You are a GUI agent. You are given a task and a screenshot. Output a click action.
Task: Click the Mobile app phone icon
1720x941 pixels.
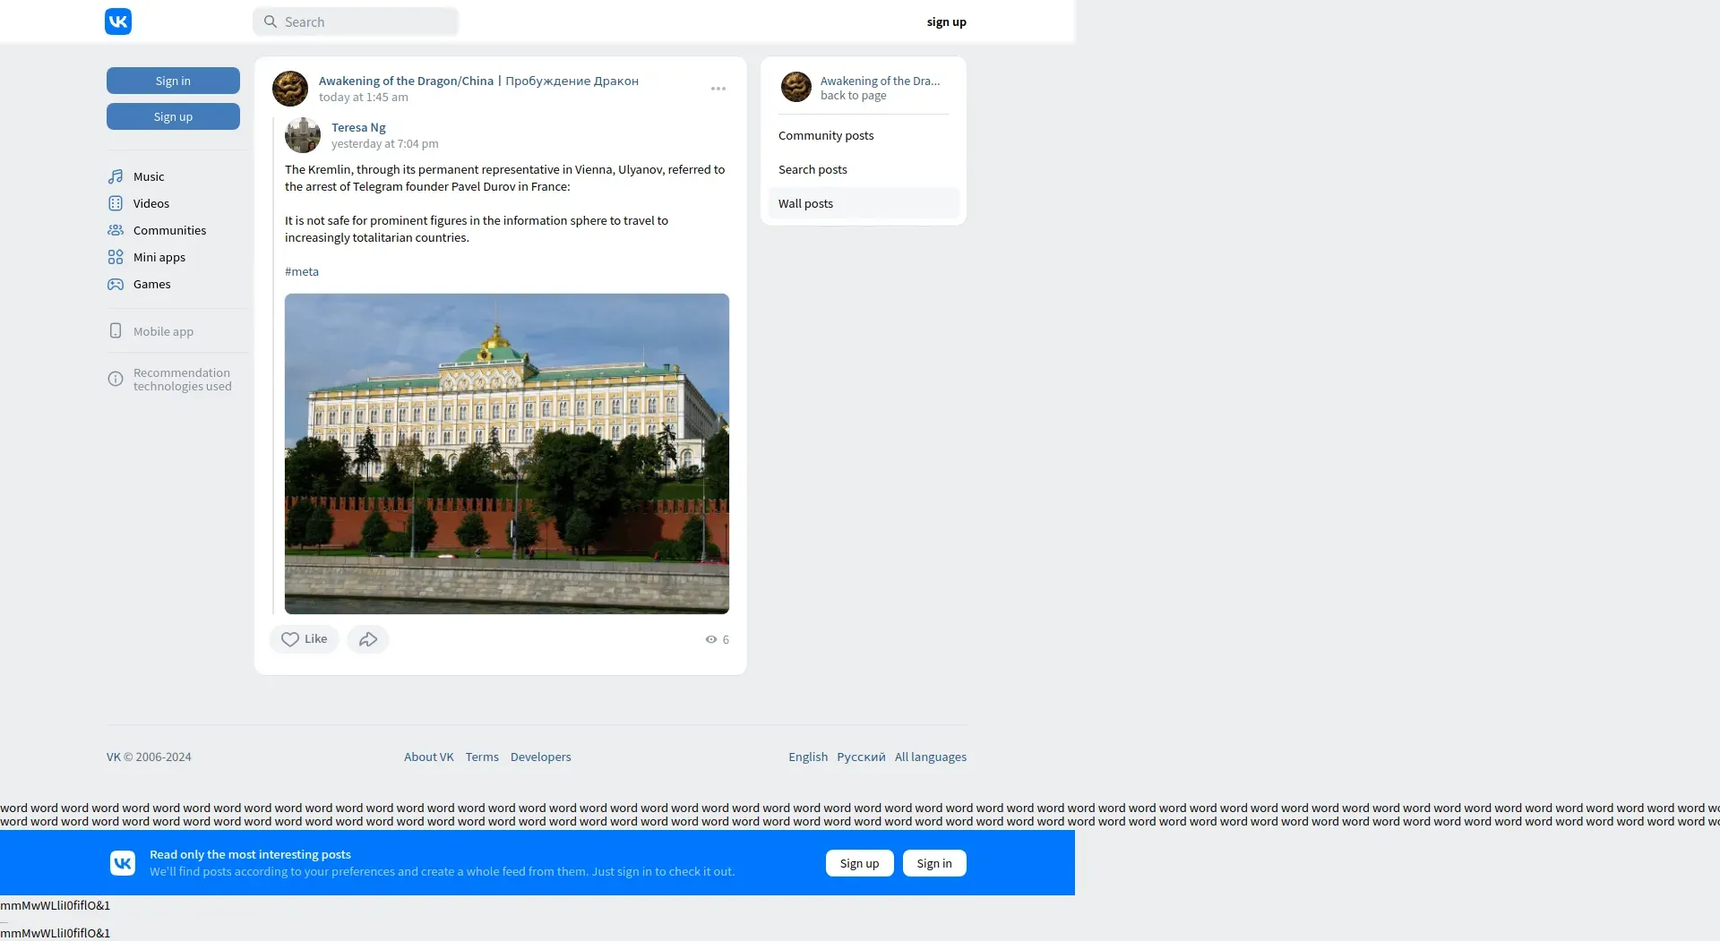click(x=116, y=331)
